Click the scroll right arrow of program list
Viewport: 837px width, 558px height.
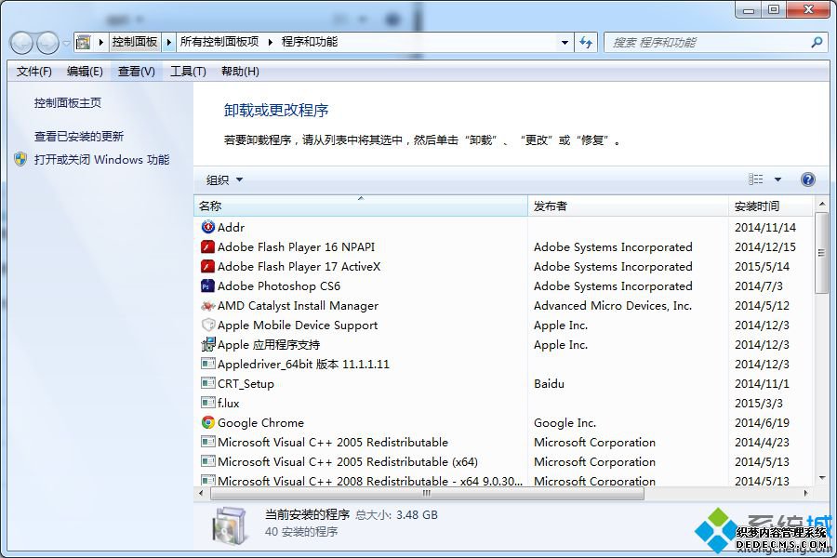pyautogui.click(x=805, y=494)
